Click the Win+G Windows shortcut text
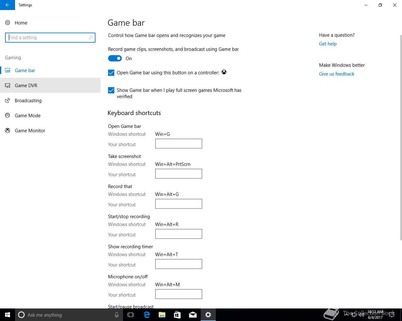Viewport: 402px width, 321px height. point(162,134)
